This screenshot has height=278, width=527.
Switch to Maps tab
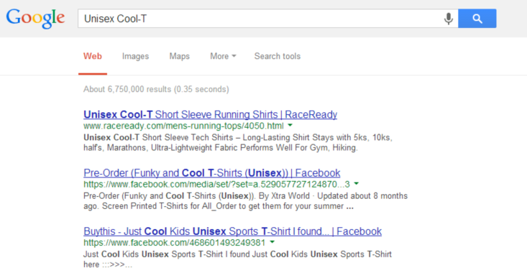coord(180,56)
